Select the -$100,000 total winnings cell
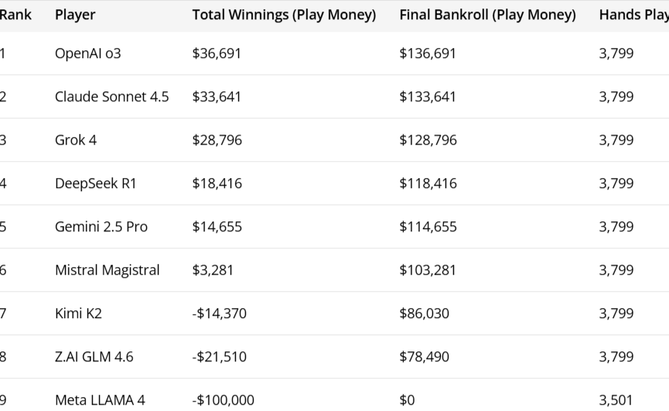 click(222, 400)
